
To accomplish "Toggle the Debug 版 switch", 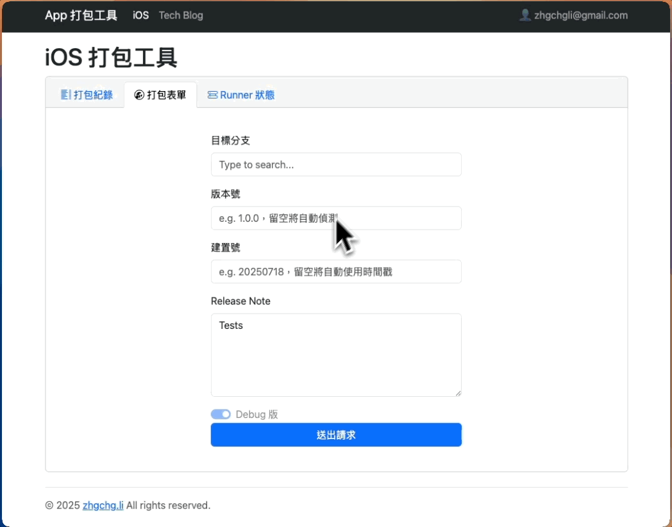I will point(221,414).
